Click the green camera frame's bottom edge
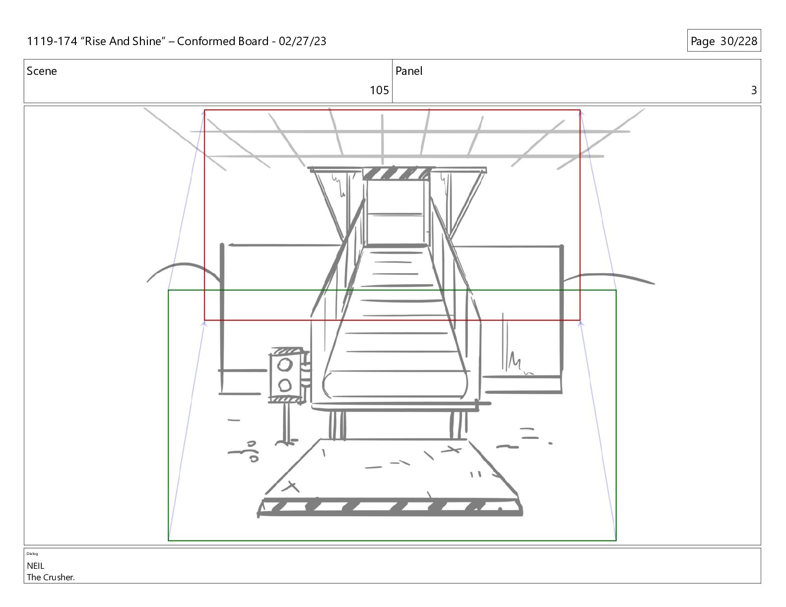The width and height of the screenshot is (786, 607). 392,540
